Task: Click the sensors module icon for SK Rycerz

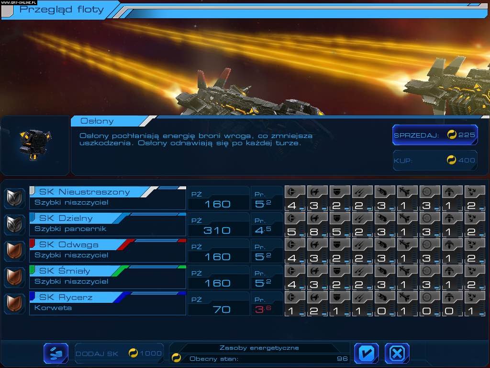Action: click(x=430, y=297)
